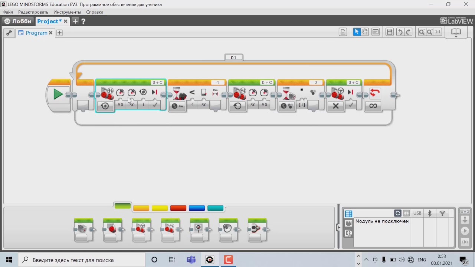Edit the loop name field 01
475x267 pixels.
coord(233,57)
